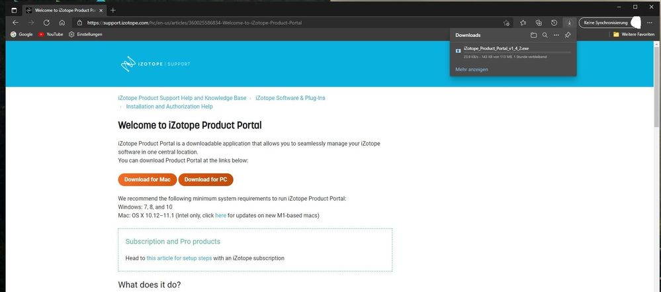Click the Welcome to iZotope Product Portal heading
The height and width of the screenshot is (292, 661).
click(x=190, y=125)
